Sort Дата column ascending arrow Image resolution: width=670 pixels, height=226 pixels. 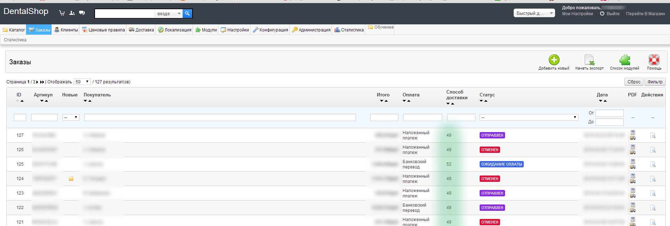605,101
